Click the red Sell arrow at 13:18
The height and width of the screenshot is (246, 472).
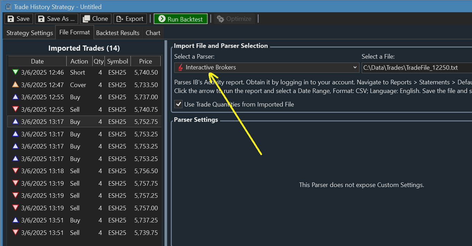[15, 171]
